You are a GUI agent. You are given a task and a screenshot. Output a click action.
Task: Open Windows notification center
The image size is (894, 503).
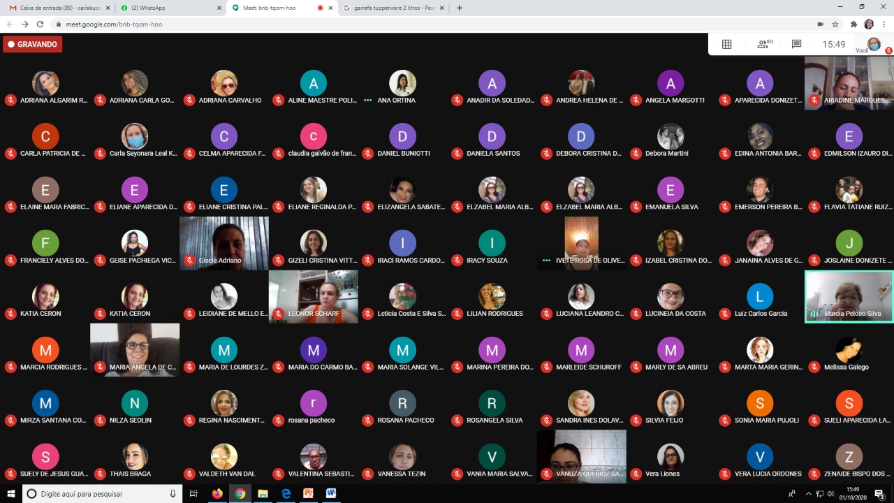pyautogui.click(x=879, y=494)
